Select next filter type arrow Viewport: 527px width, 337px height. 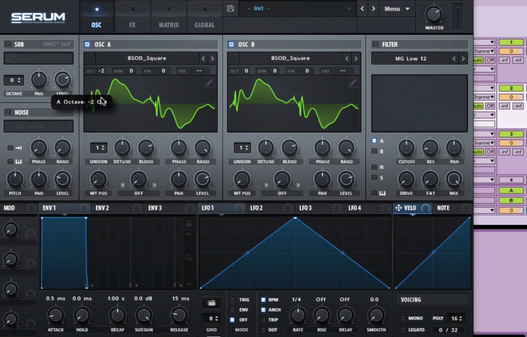(463, 59)
